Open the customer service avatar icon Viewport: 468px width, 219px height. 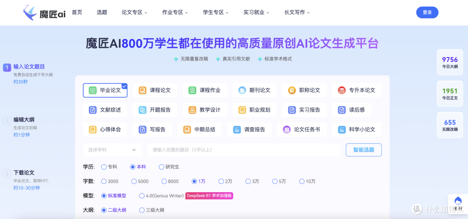click(x=458, y=202)
